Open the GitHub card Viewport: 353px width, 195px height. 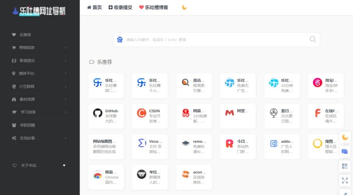[106, 116]
